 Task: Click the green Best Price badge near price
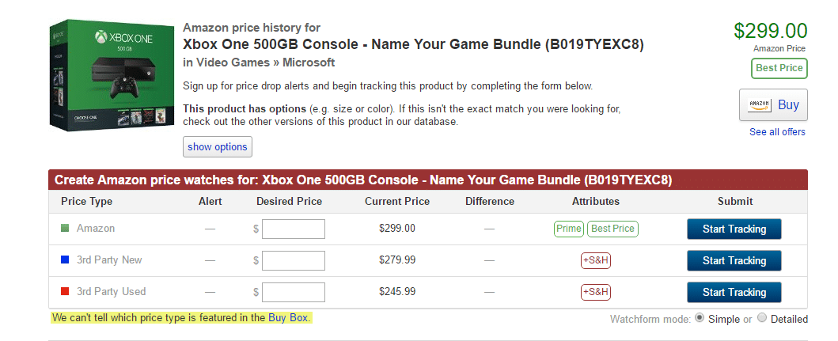[779, 69]
